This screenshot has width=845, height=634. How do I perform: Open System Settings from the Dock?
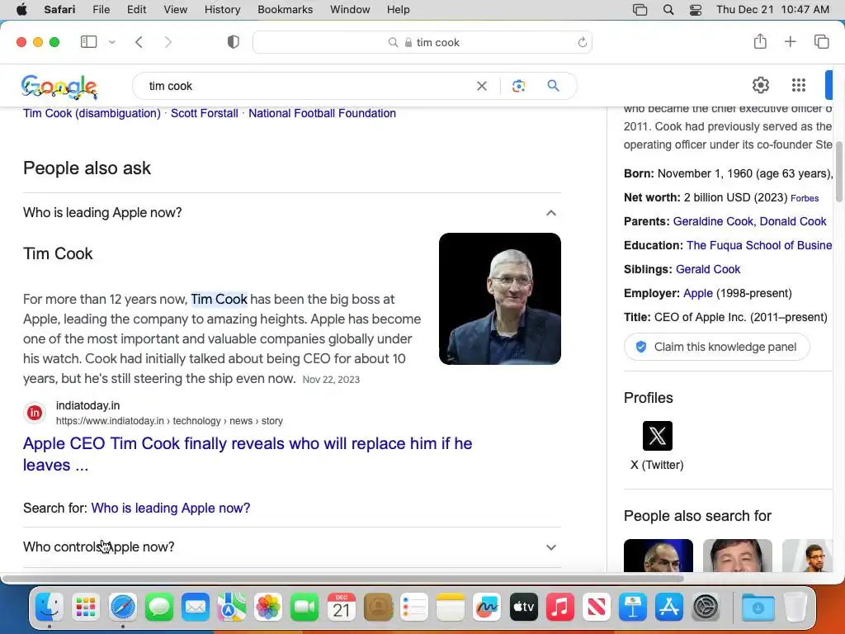706,608
